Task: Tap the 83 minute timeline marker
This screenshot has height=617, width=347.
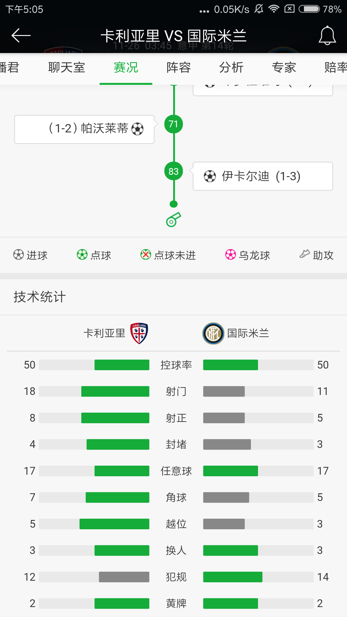Action: pos(173,171)
